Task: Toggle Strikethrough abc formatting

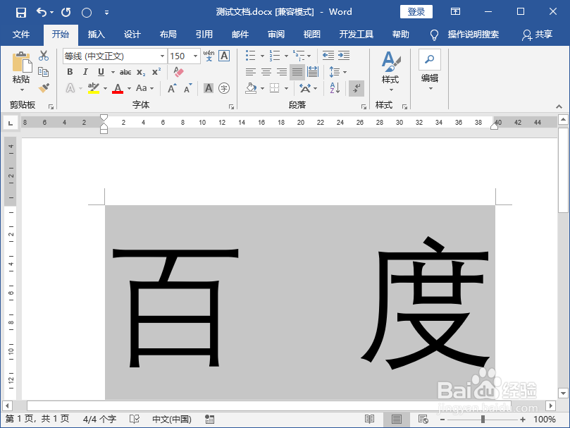Action: 125,72
